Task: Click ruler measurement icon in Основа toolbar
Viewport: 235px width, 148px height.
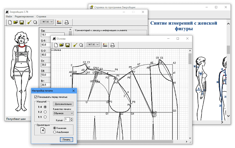Action: click(105, 45)
